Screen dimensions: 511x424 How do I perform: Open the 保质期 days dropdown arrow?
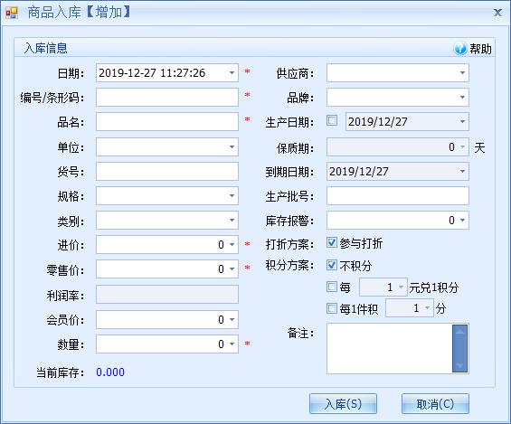click(462, 146)
